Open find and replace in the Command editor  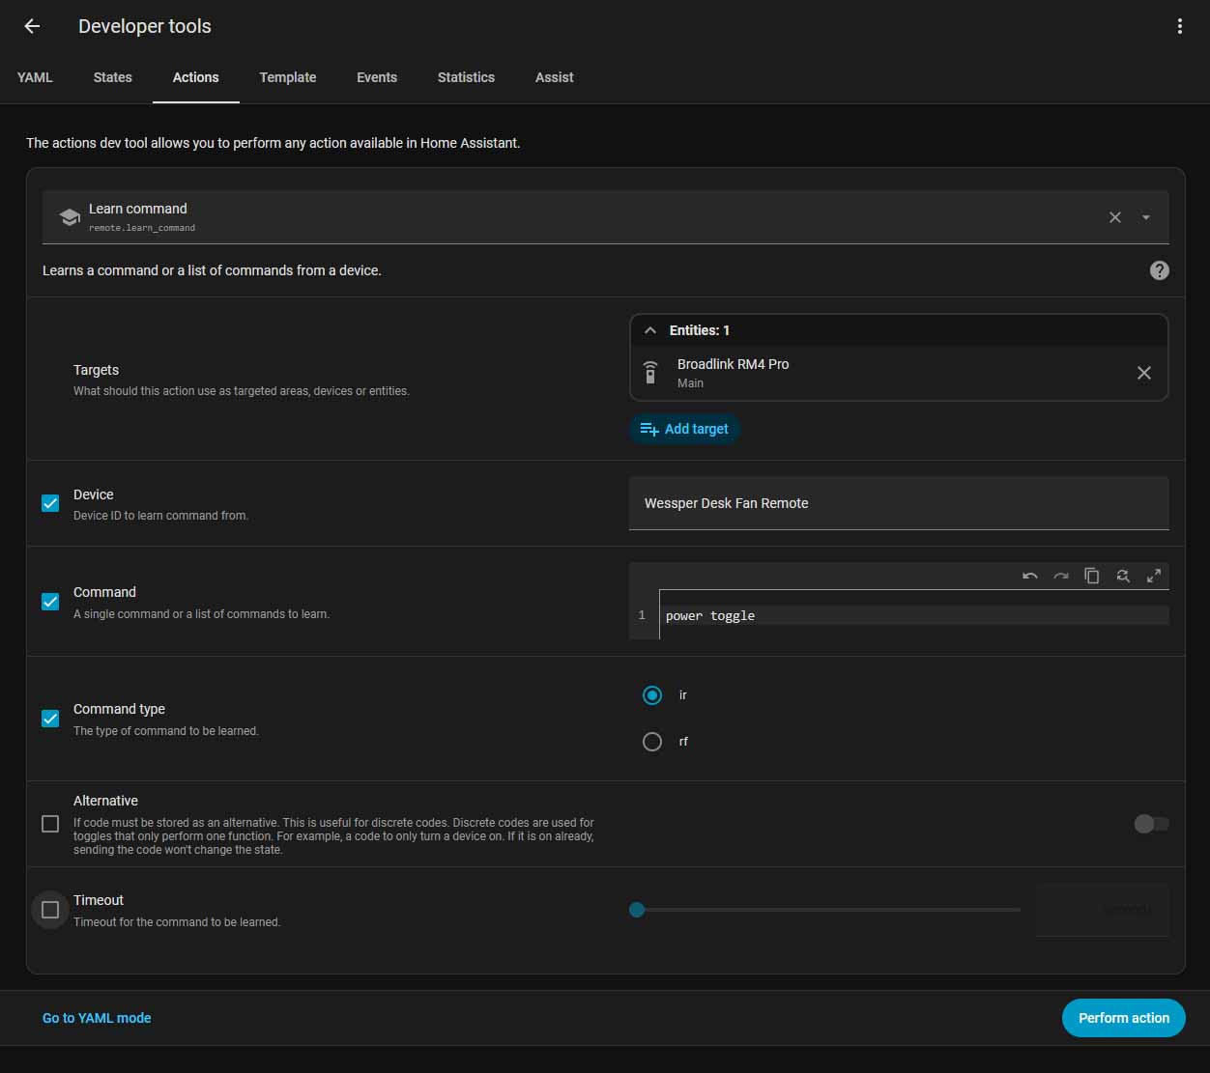1122,576
